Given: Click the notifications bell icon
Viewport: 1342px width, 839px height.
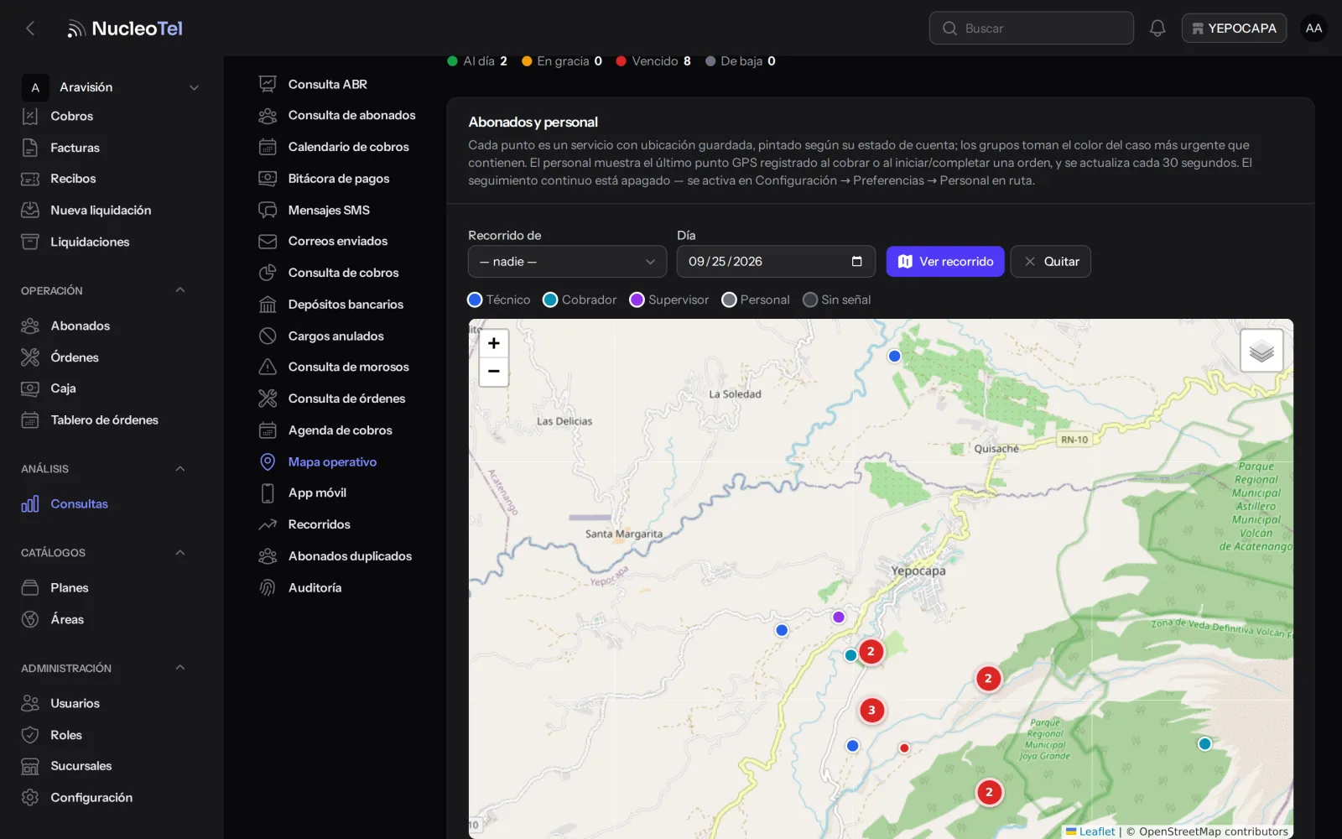Looking at the screenshot, I should click(x=1157, y=29).
